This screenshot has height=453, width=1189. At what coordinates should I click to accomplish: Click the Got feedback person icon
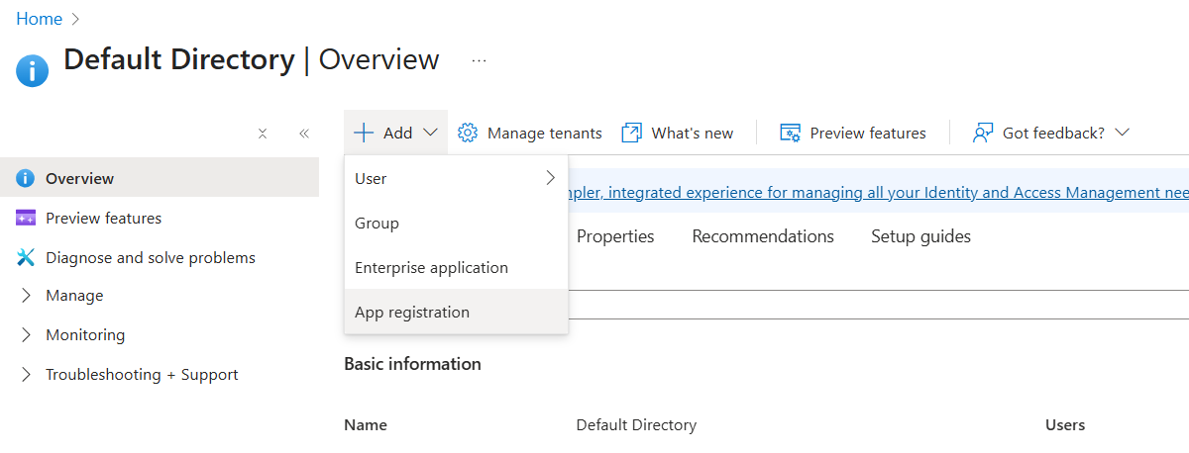[x=983, y=133]
